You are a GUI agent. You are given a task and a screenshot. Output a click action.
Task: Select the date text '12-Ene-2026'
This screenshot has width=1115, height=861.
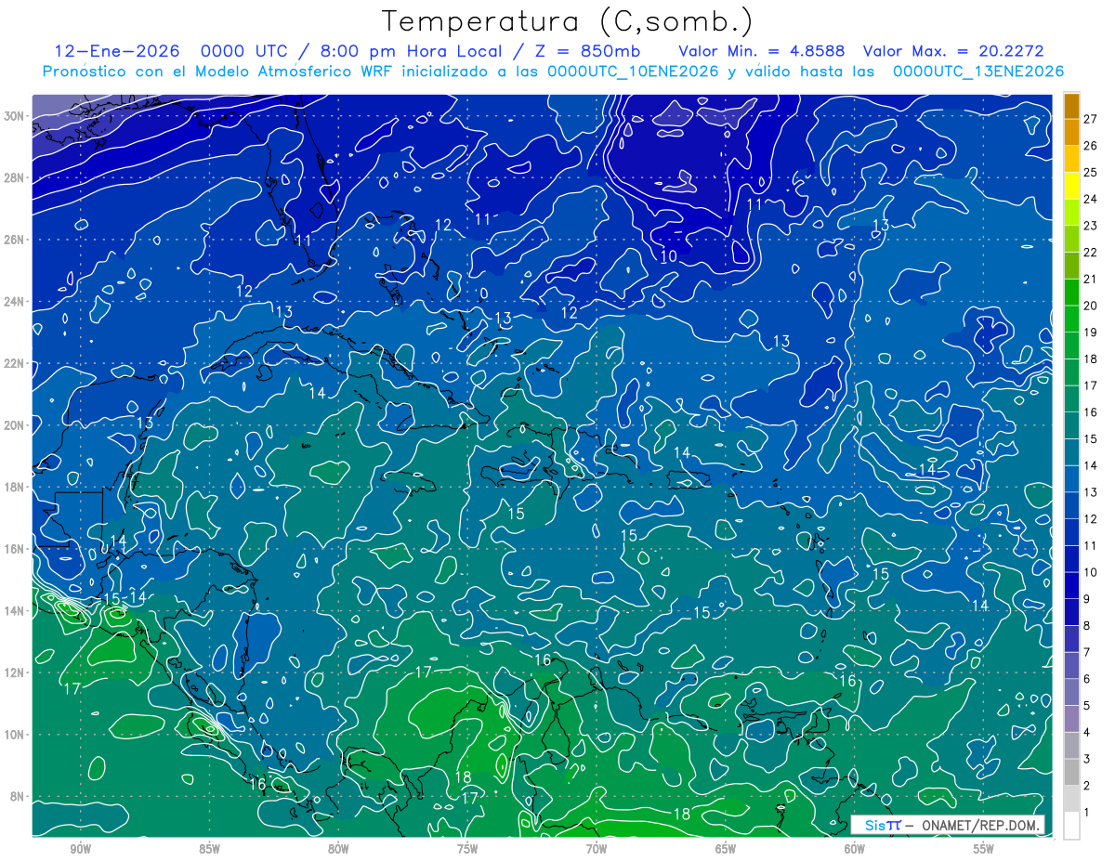tap(116, 51)
